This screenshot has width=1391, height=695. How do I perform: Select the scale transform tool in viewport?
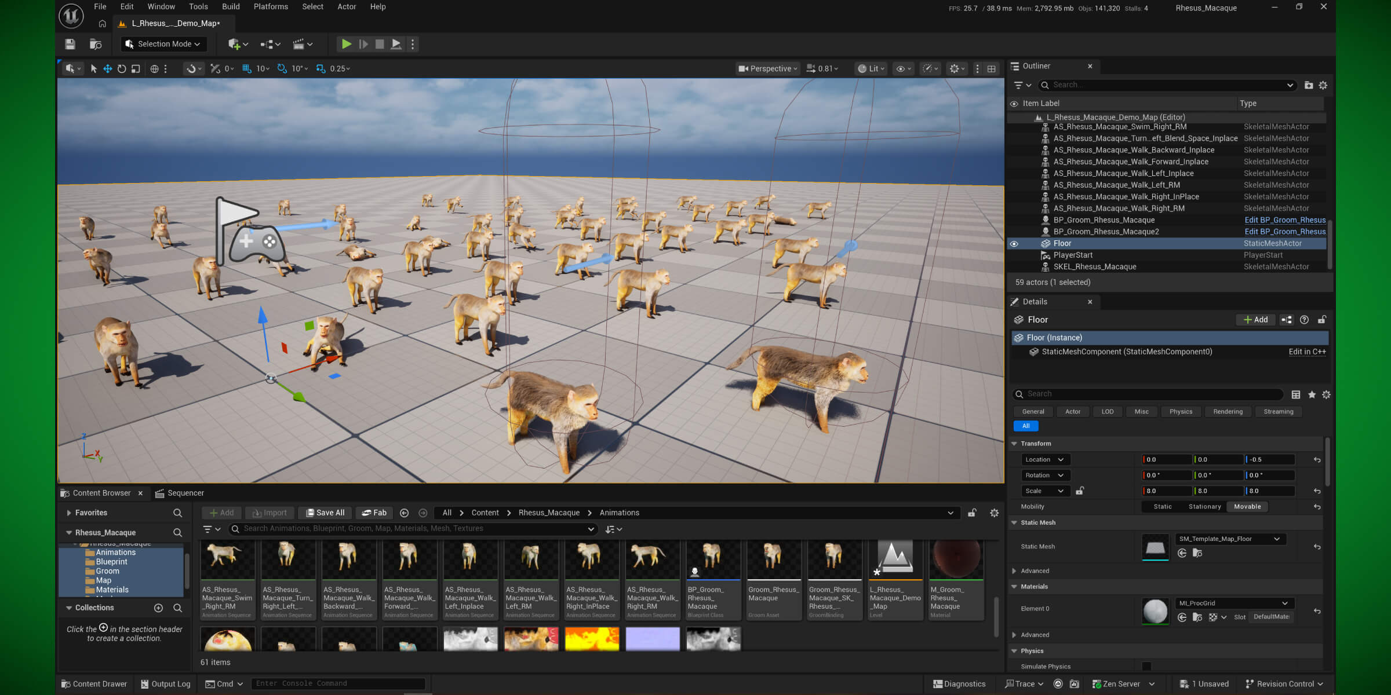click(136, 68)
